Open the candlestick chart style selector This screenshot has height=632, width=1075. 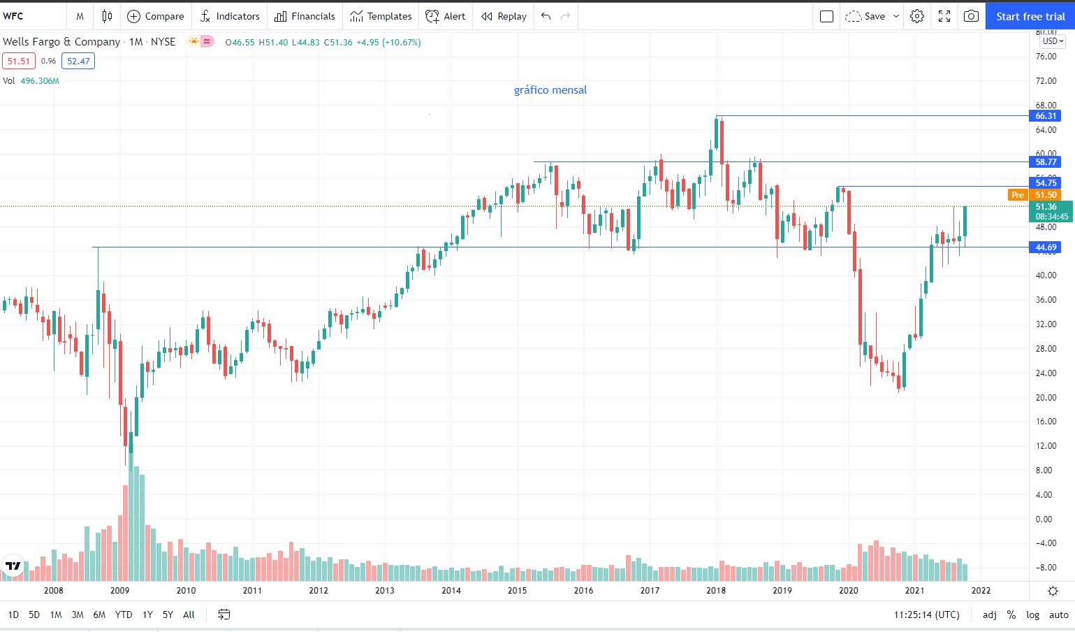(107, 16)
